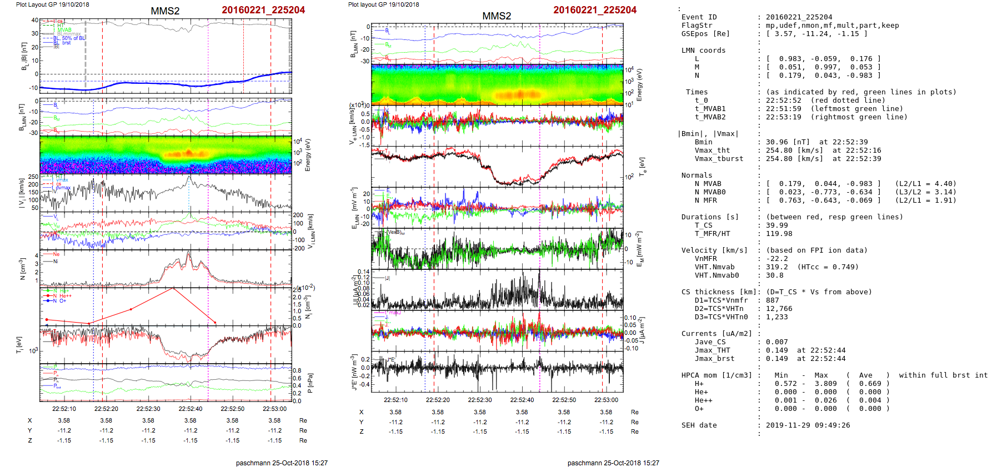Image resolution: width=1002 pixels, height=467 pixels.
Task: Select the Event ID value in text panel
Action: [799, 17]
